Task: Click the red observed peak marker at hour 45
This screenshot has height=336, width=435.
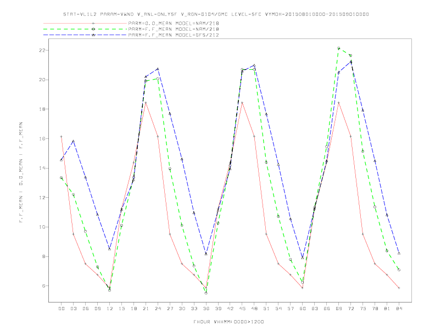Action: click(x=242, y=103)
